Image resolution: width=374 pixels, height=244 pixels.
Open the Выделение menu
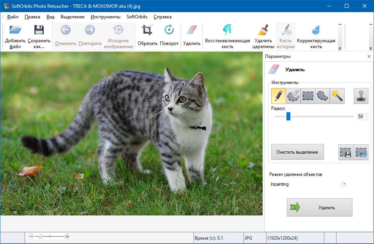click(x=72, y=17)
